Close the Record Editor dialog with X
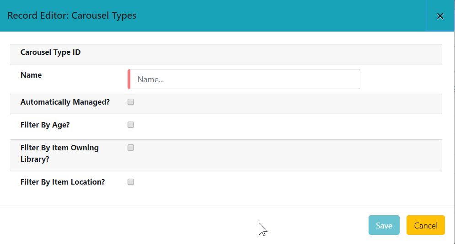 click(x=440, y=16)
